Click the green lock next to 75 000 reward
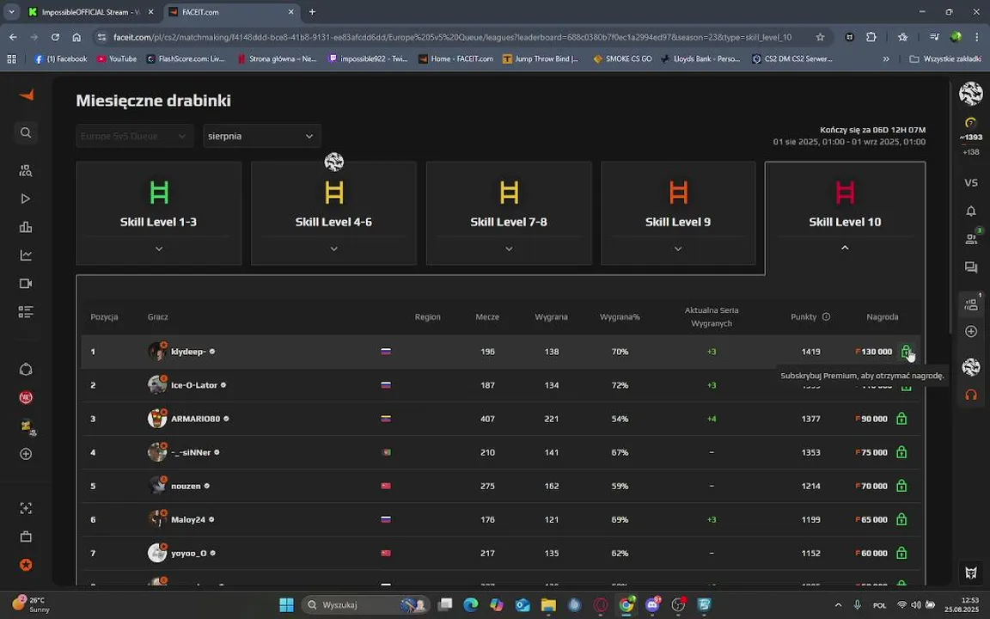The height and width of the screenshot is (619, 990). (x=901, y=452)
